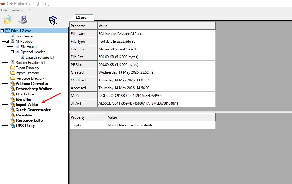Click the Hex Editor tool icon
292x184 pixels.
13,94
